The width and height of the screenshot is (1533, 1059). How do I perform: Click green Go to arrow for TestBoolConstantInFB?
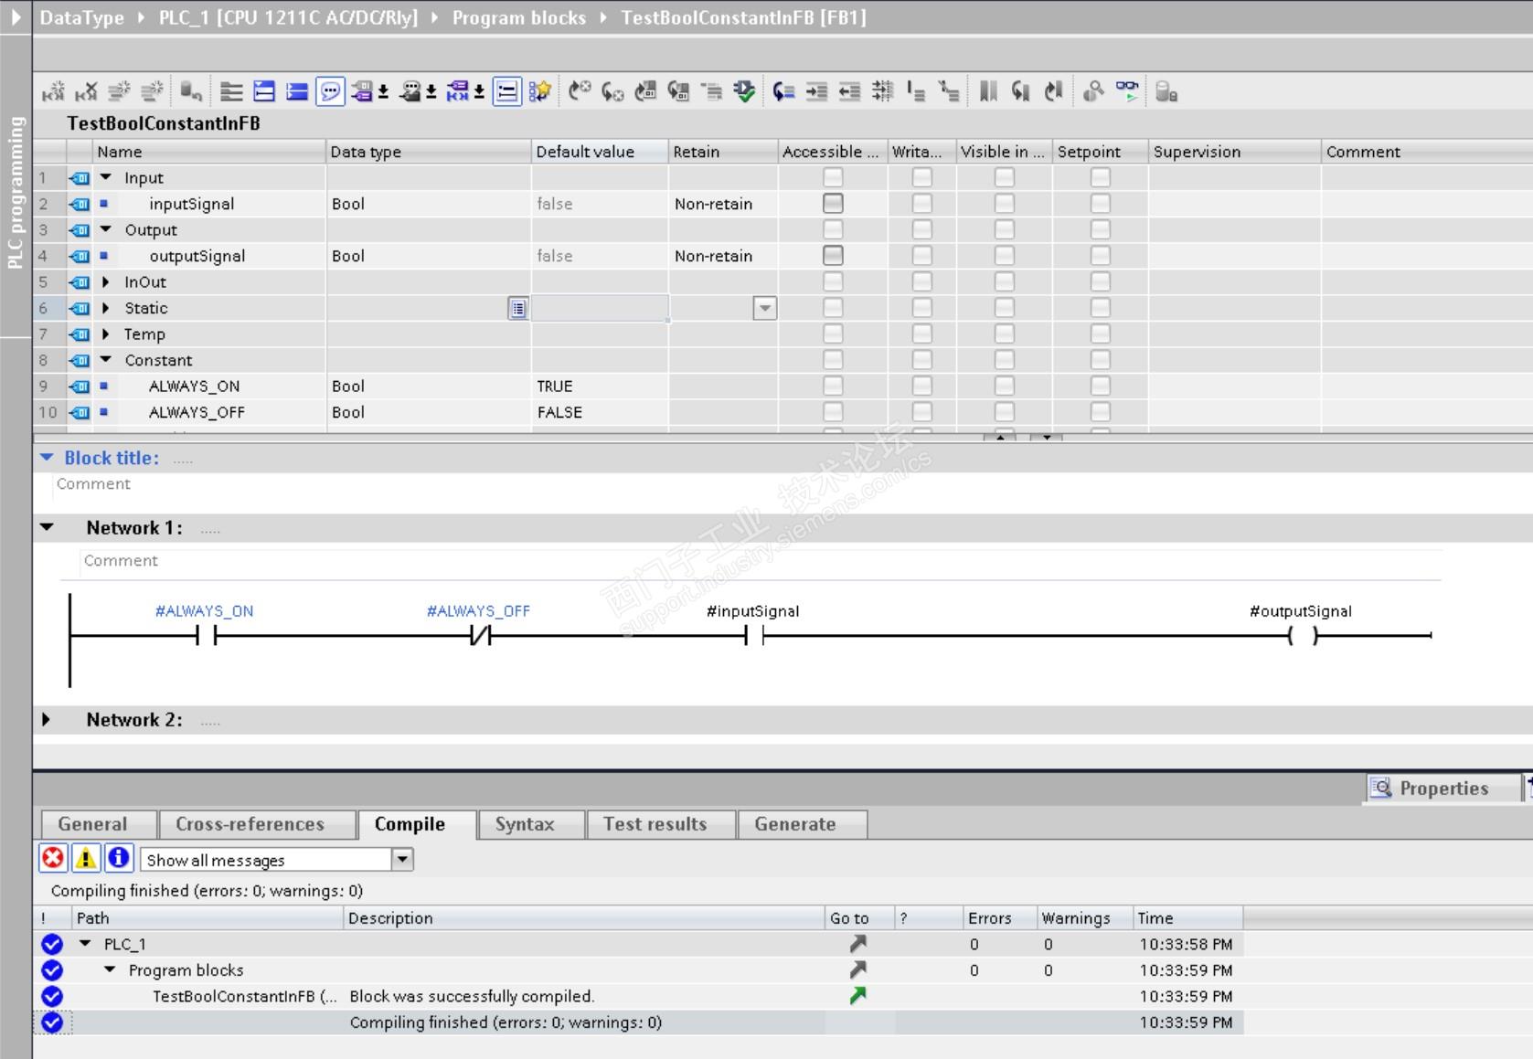pos(857,996)
